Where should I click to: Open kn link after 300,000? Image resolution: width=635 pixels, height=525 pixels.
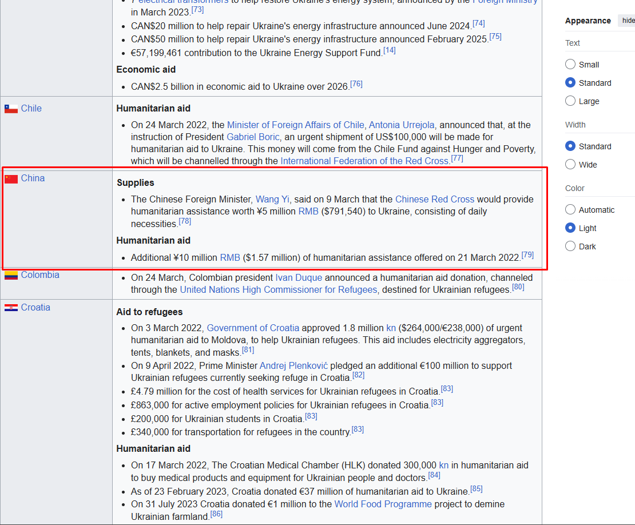coord(444,465)
